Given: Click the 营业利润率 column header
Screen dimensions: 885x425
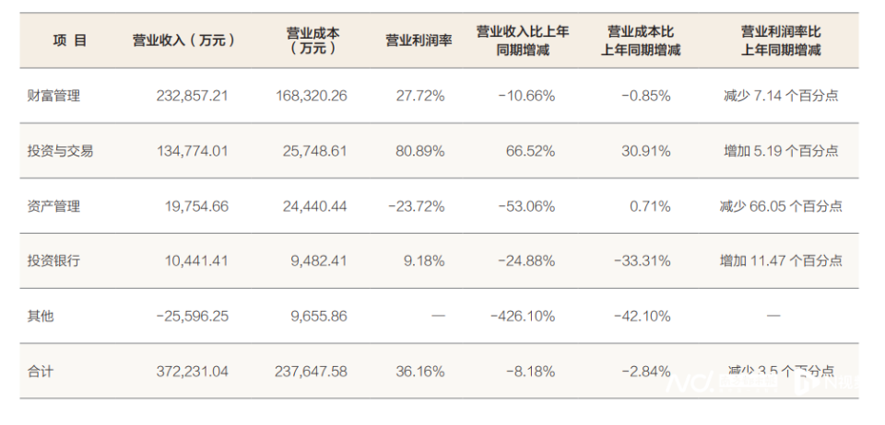Looking at the screenshot, I should tap(419, 40).
